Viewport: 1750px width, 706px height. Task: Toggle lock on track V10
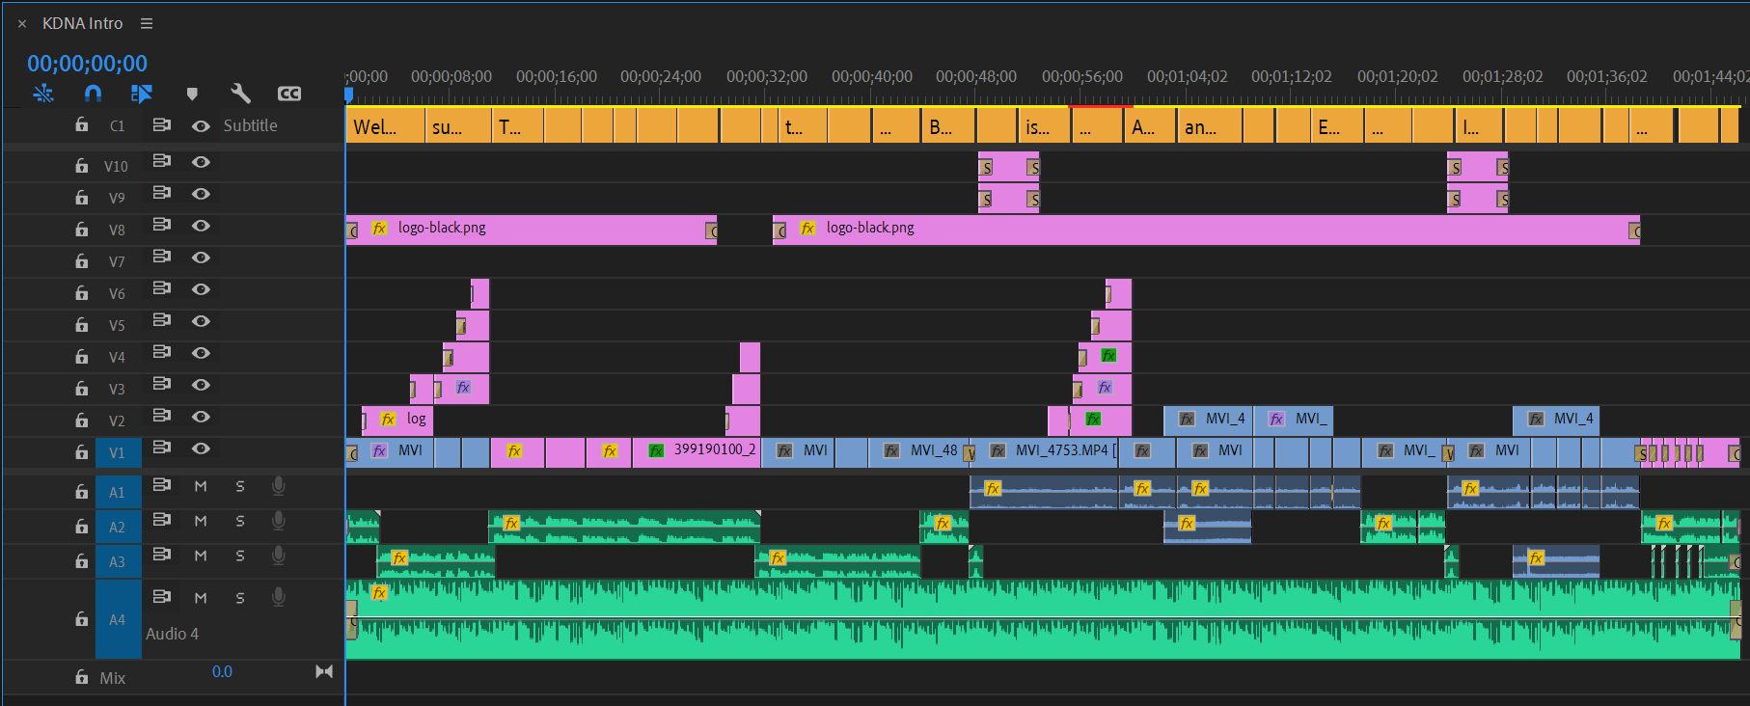(82, 166)
